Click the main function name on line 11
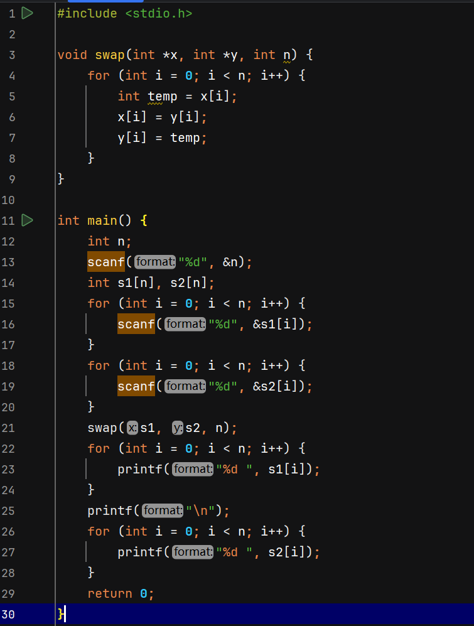 click(102, 220)
